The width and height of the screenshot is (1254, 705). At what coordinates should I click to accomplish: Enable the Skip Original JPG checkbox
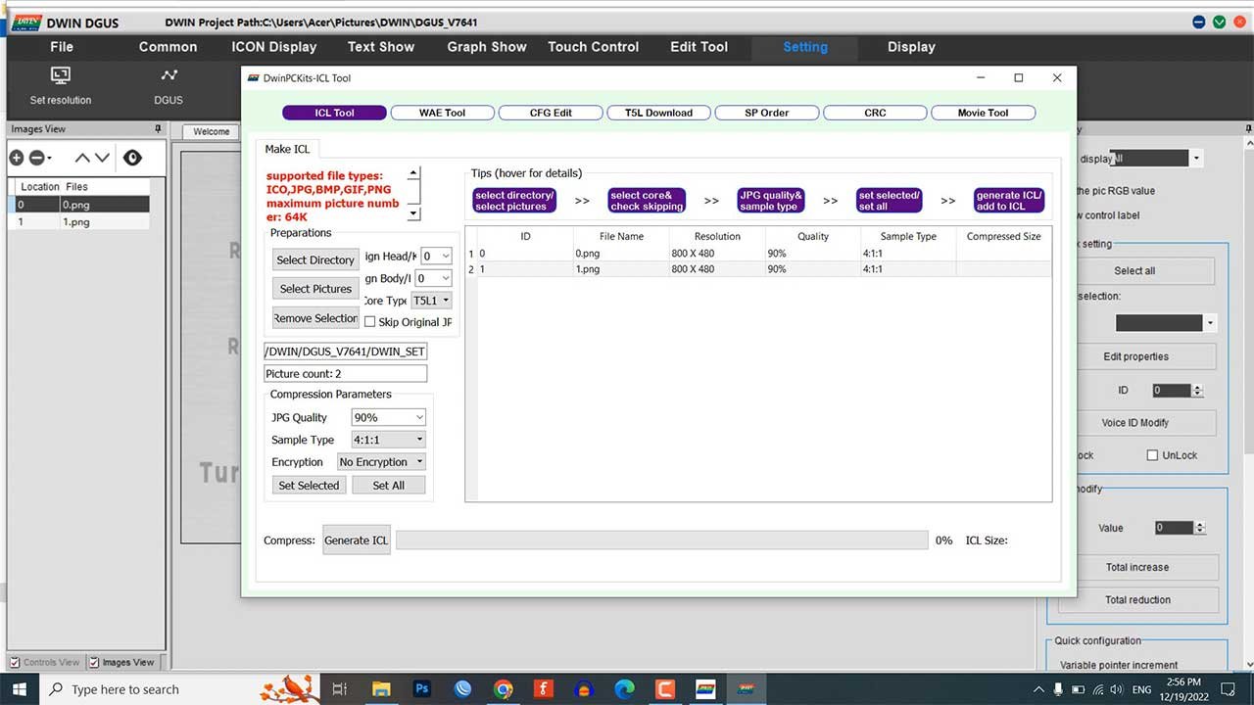(370, 322)
